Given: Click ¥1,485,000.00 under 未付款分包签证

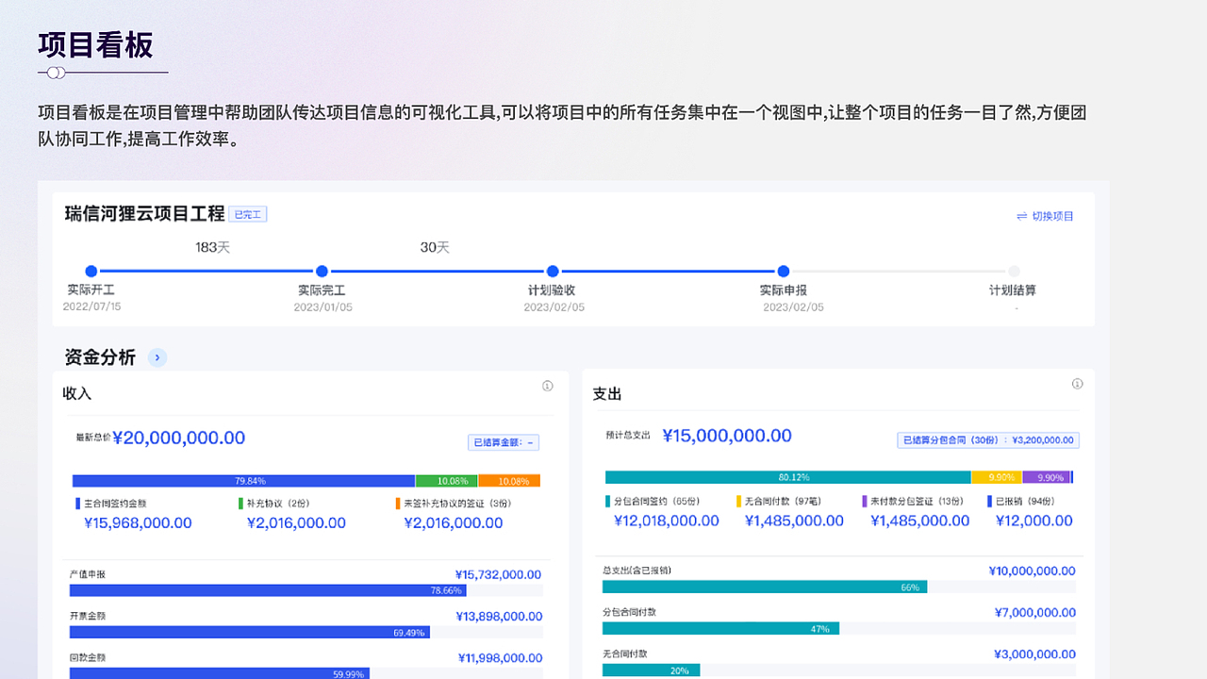Looking at the screenshot, I should (x=920, y=521).
